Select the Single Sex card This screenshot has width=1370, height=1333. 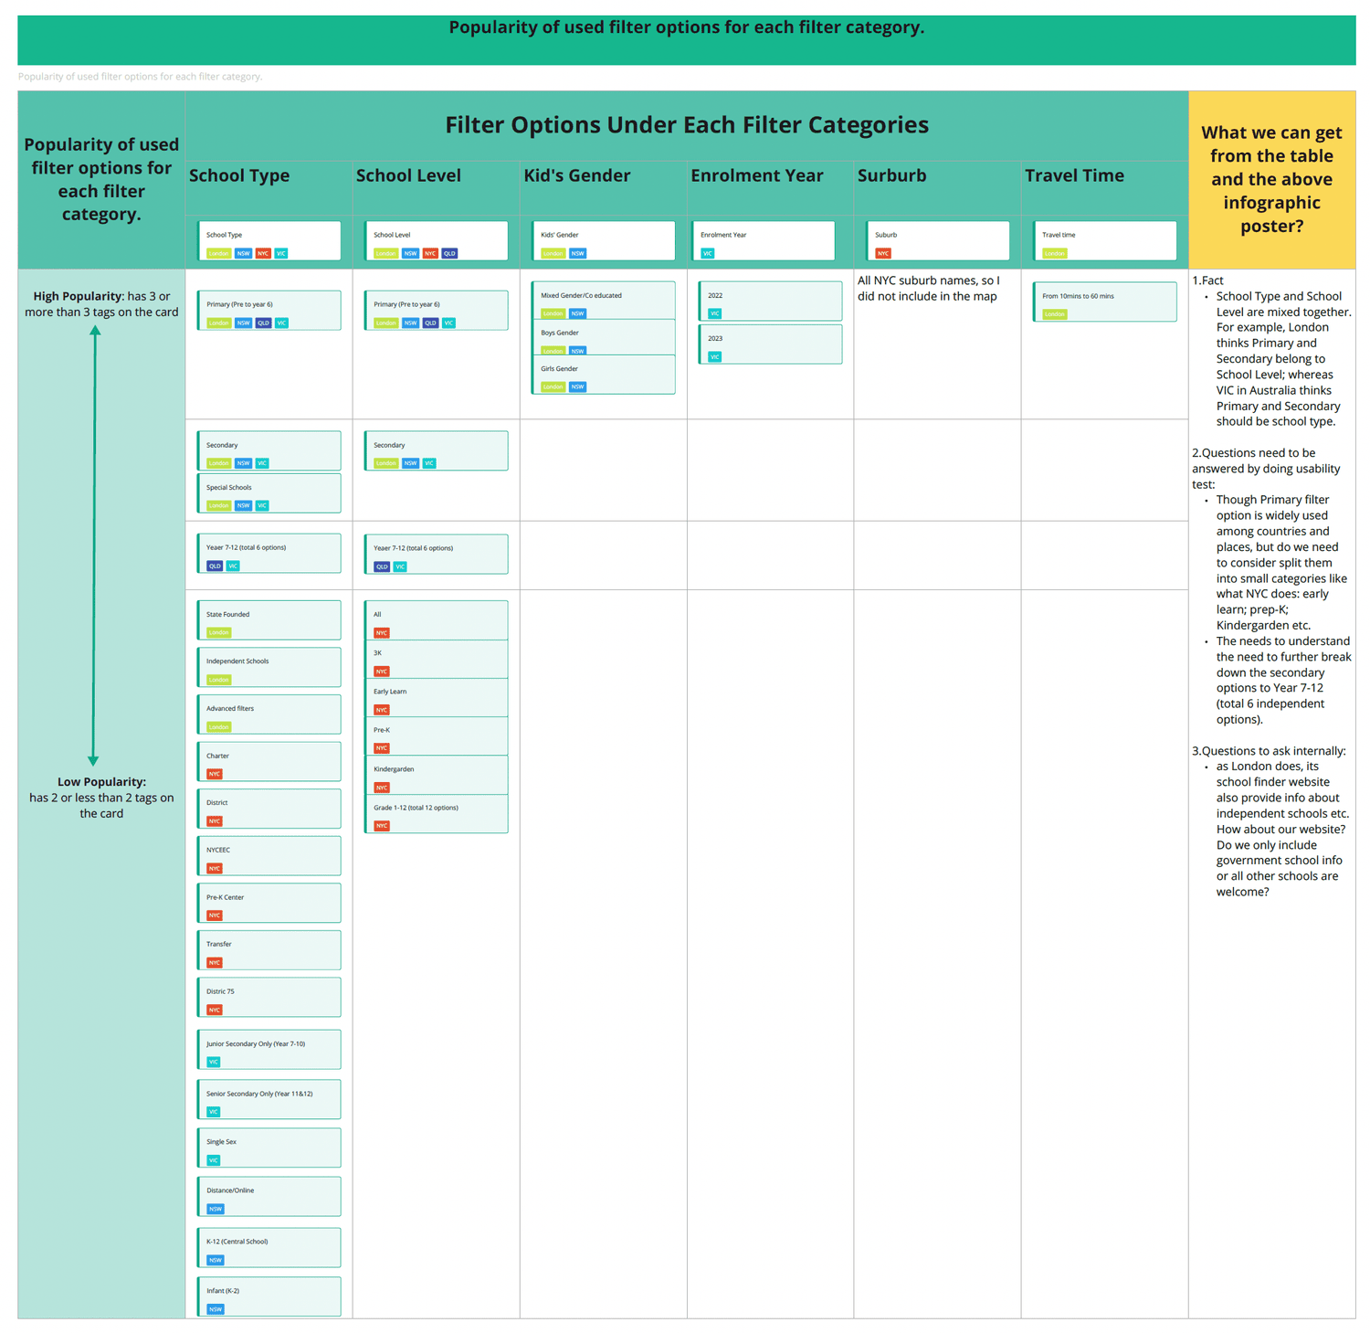click(x=269, y=1148)
